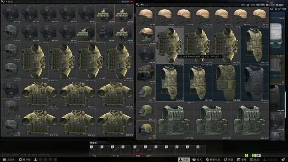Image resolution: width=288 pixels, height=162 pixels.
Task: Click SORT button in left THICC window
Action: [x=125, y=2]
